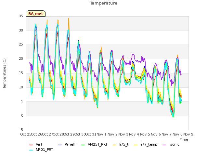Viewport: 208px width, 156px height.
Task: Click the Temperatures (C) y-axis label
Action: (4, 73)
